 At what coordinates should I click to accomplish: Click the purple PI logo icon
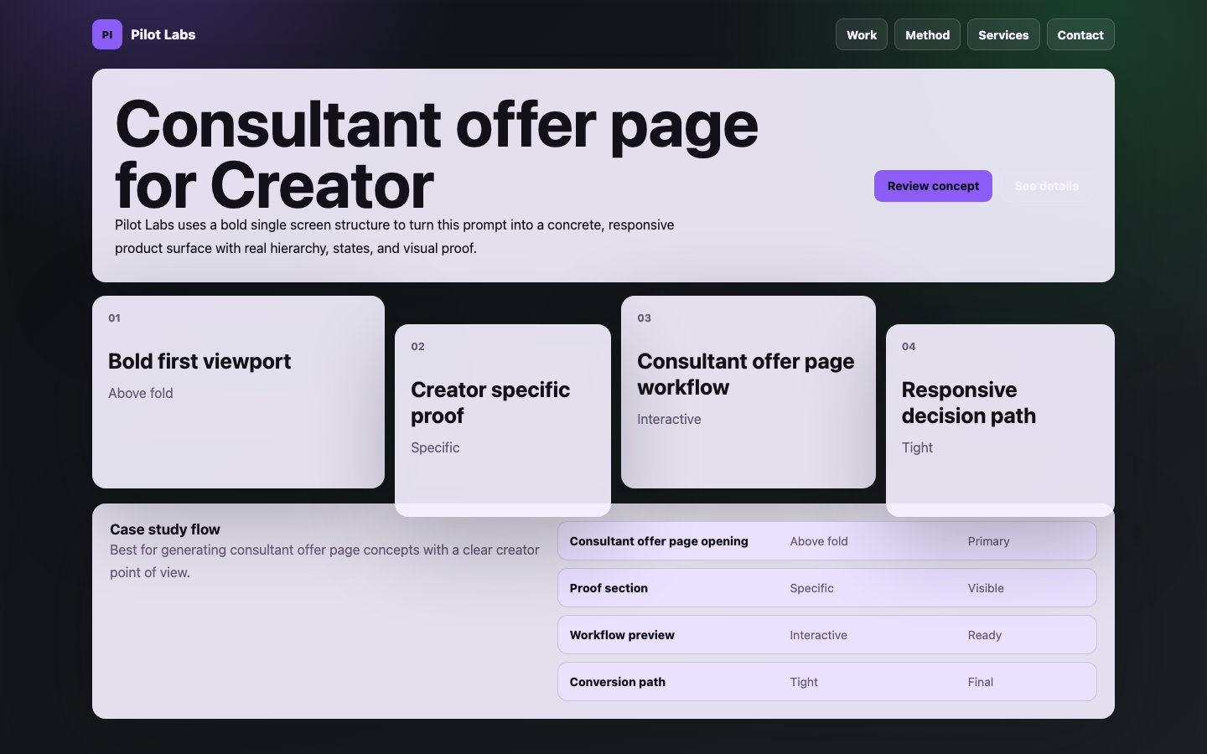coord(107,34)
